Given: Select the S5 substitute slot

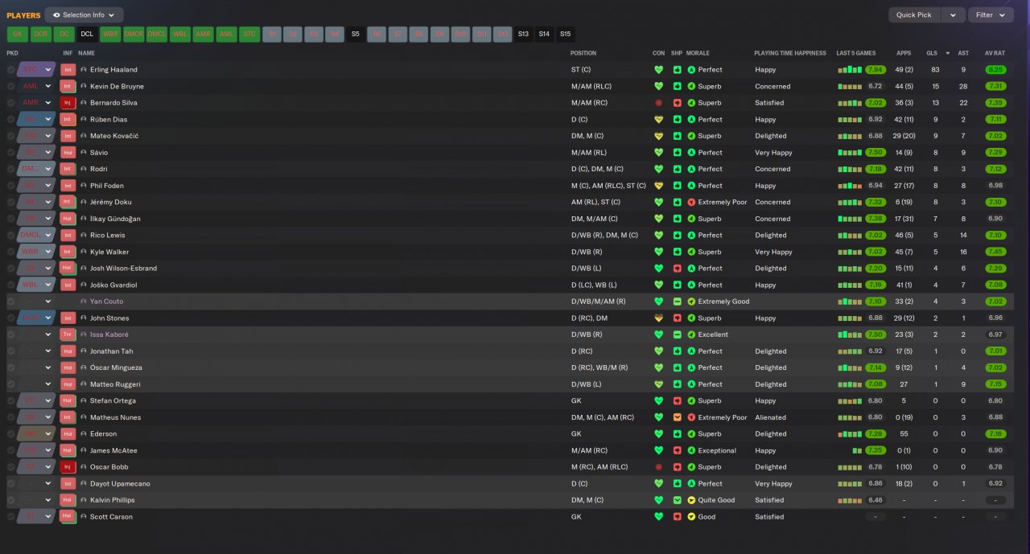Looking at the screenshot, I should (x=356, y=34).
